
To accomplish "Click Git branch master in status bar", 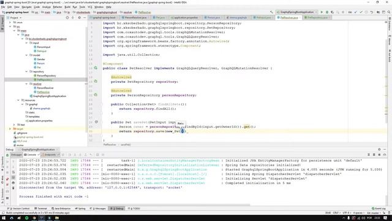I will tap(373, 213).
